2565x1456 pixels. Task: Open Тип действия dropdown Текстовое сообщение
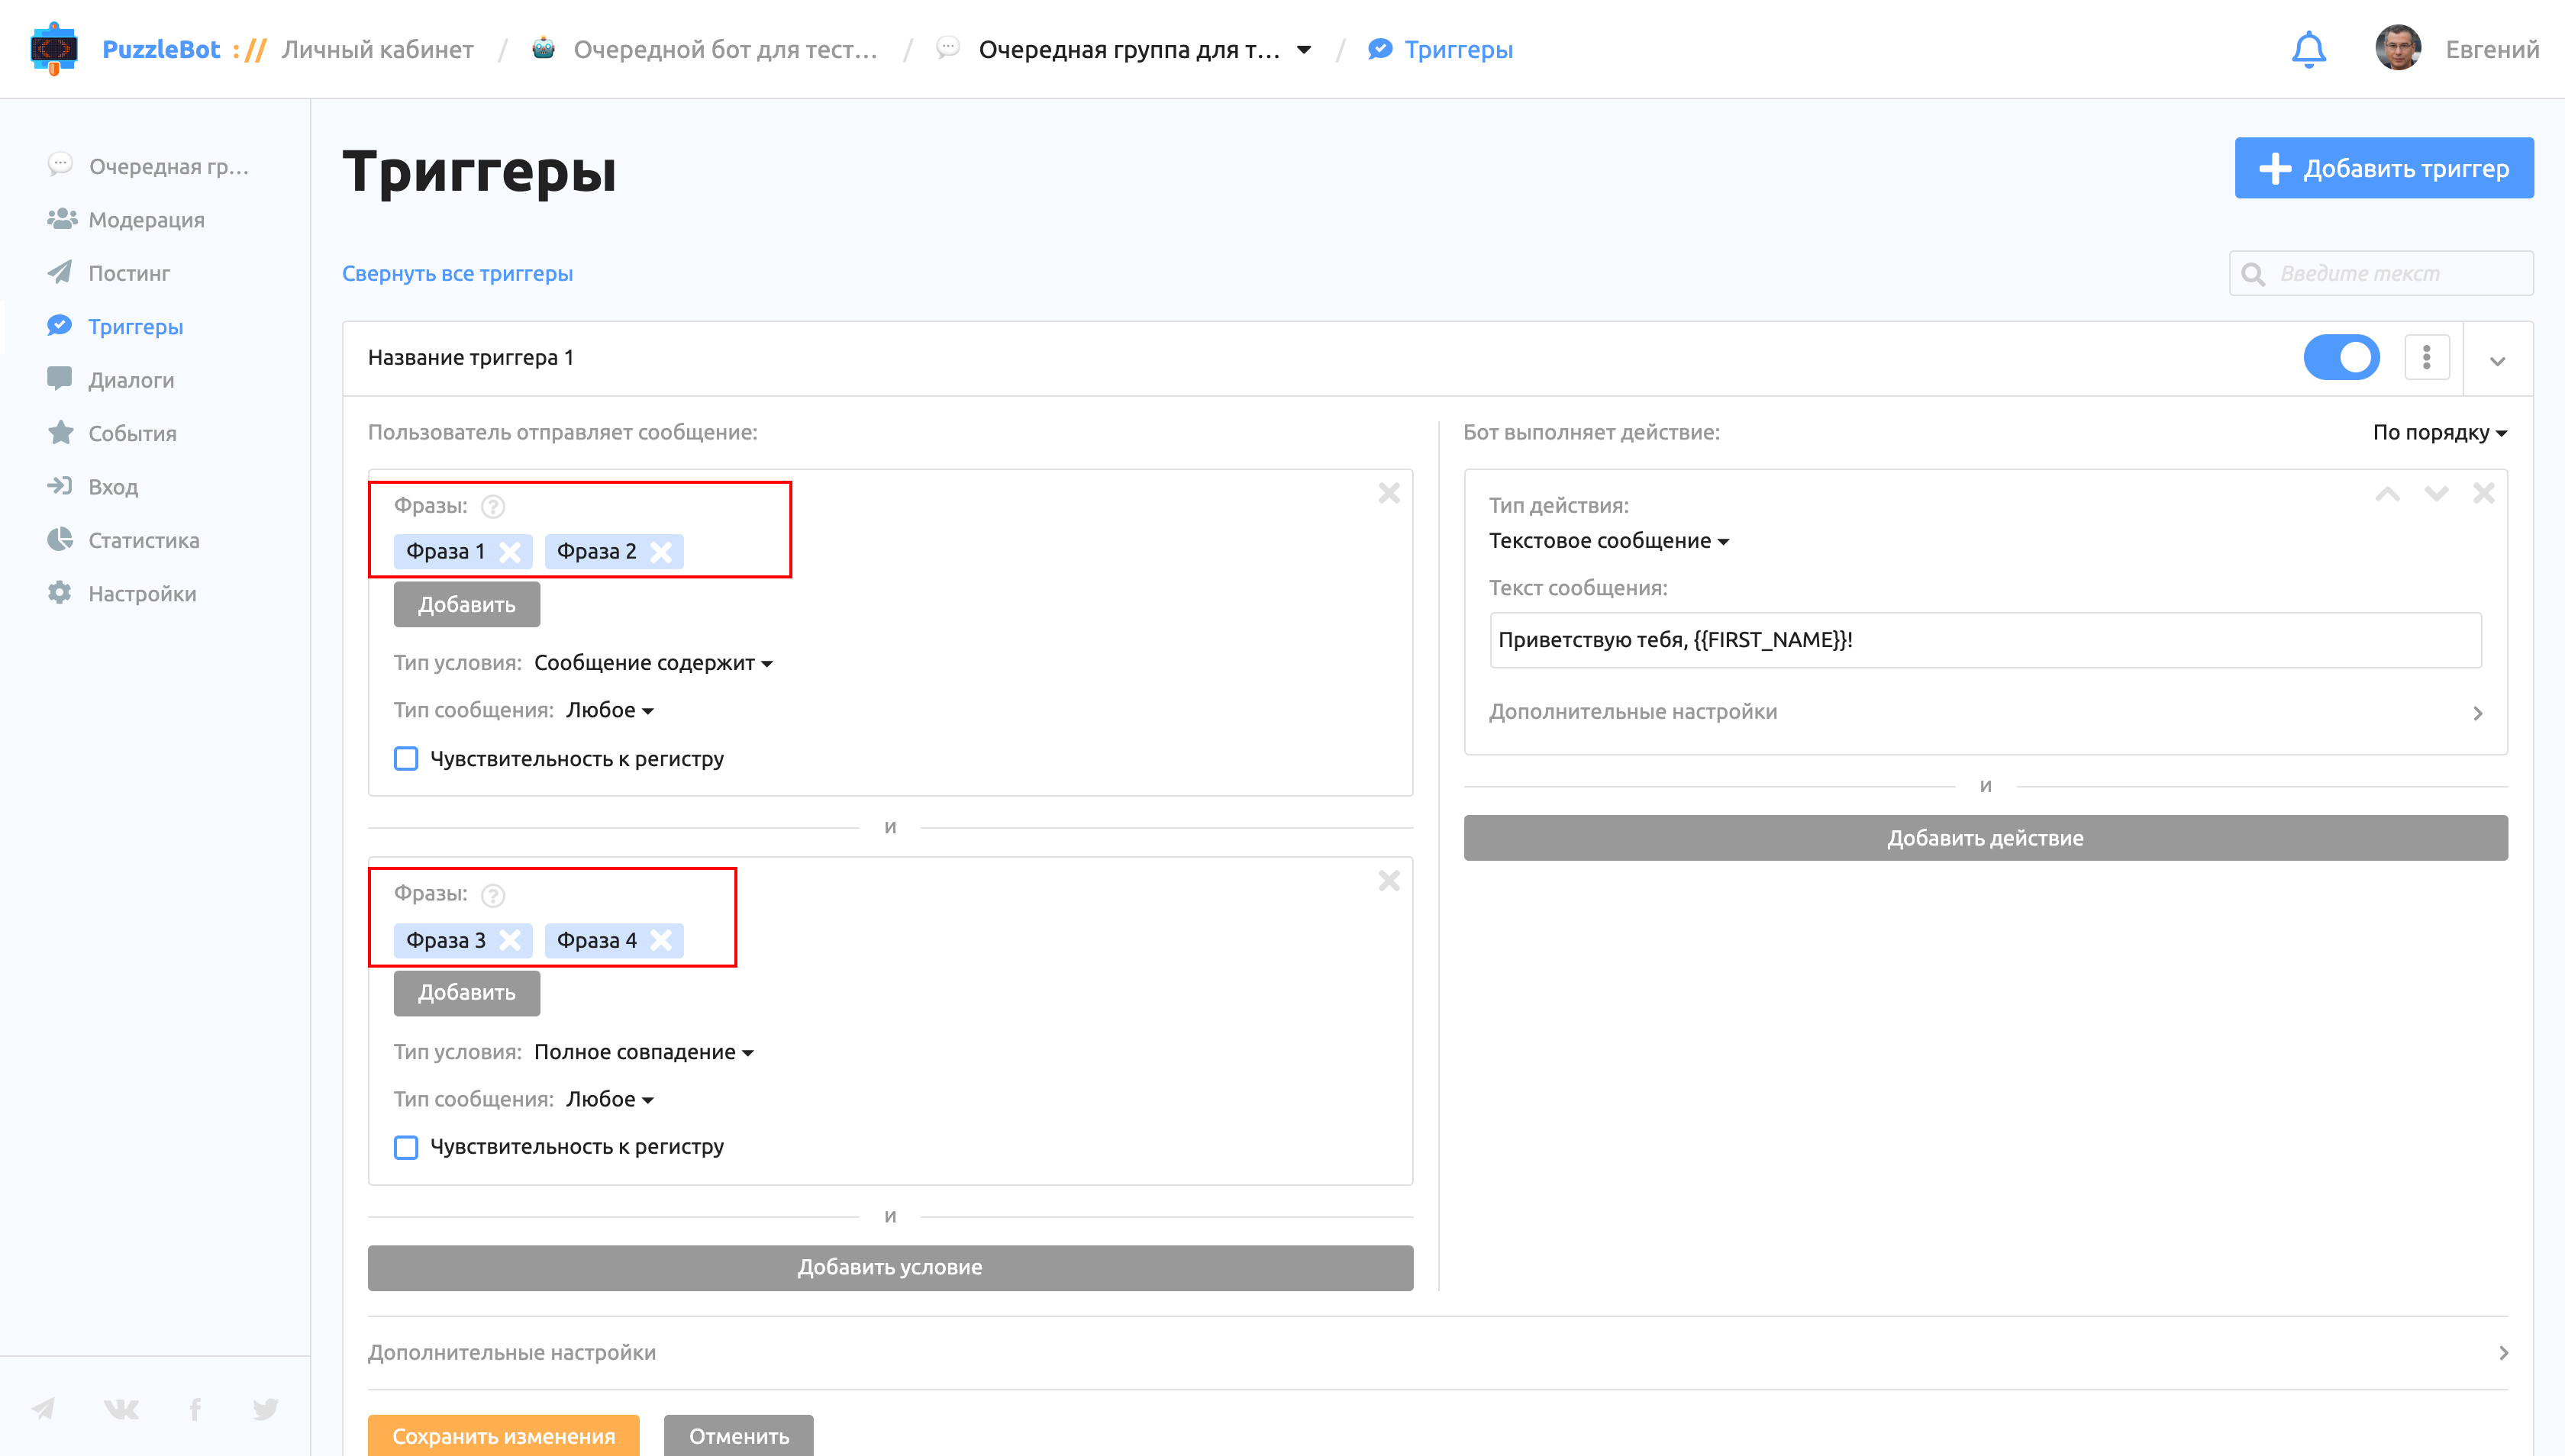(x=1608, y=540)
